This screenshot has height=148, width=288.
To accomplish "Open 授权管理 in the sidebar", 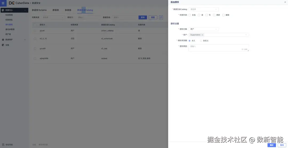I will click(9, 24).
